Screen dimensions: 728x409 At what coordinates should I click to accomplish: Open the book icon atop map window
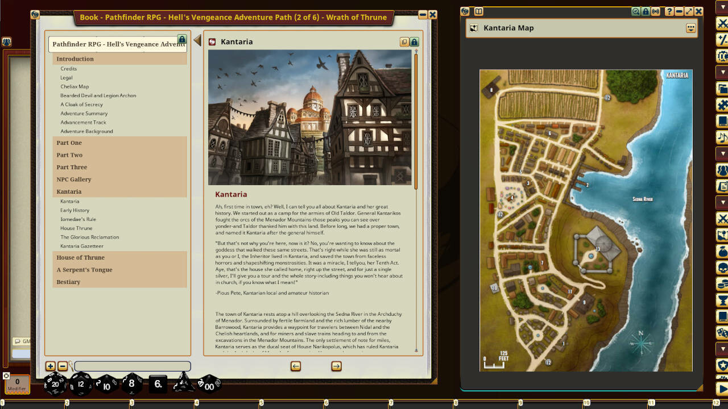coord(479,11)
